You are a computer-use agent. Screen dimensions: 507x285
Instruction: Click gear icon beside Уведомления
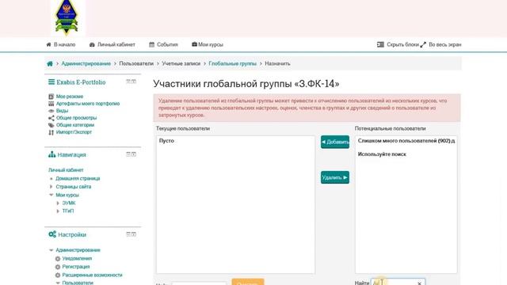(x=58, y=259)
